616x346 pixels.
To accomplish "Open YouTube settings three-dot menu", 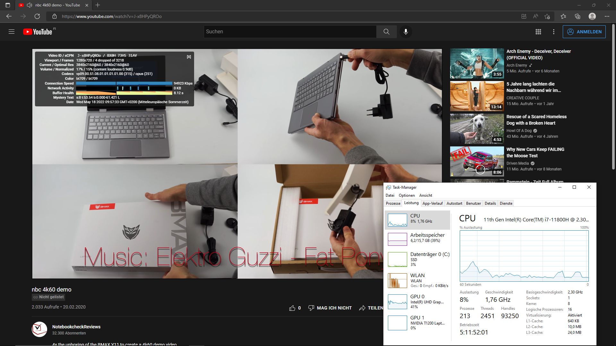I will pyautogui.click(x=553, y=32).
